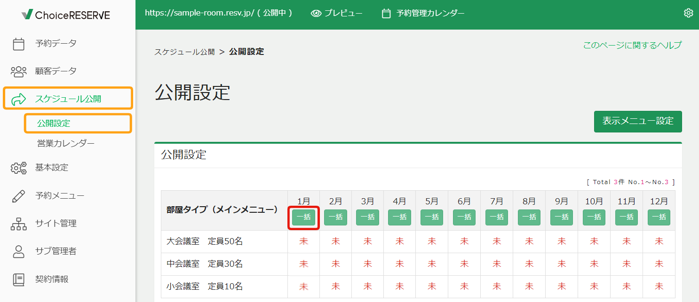
Task: Click 未 for 小会議室 in 2月
Action: 335,287
